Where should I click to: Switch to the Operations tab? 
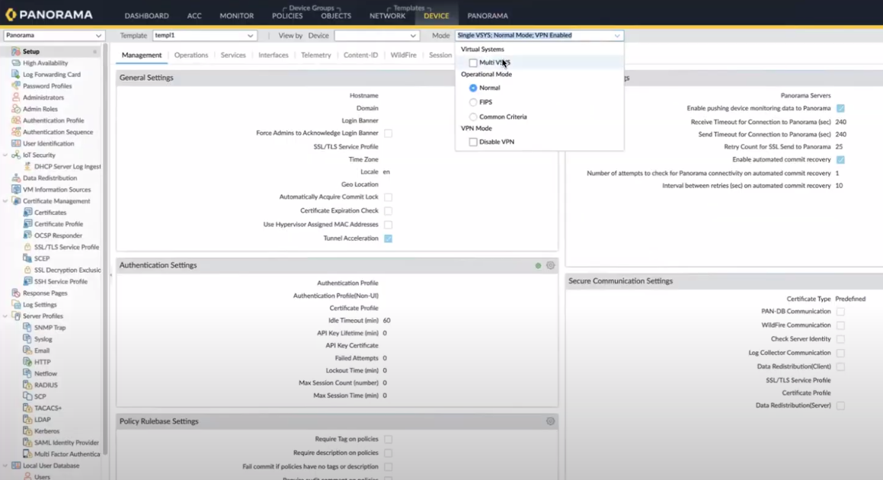[190, 56]
